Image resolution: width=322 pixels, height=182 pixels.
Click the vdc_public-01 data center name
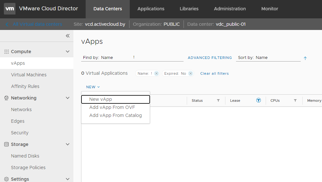231,24
